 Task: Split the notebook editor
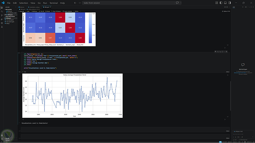pyautogui.click(x=227, y=7)
